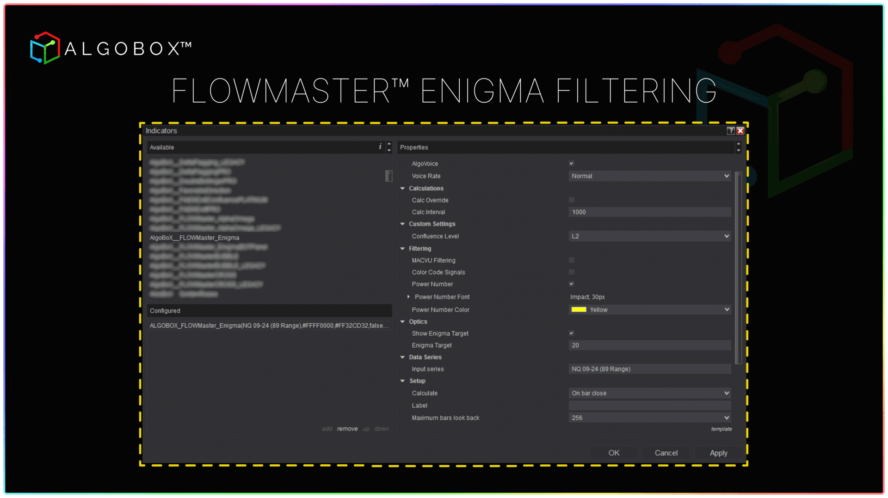Click the remove link
This screenshot has height=498, width=888.
tap(347, 429)
